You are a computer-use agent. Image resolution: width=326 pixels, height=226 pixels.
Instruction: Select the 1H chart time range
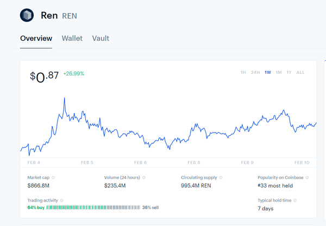pyautogui.click(x=243, y=72)
